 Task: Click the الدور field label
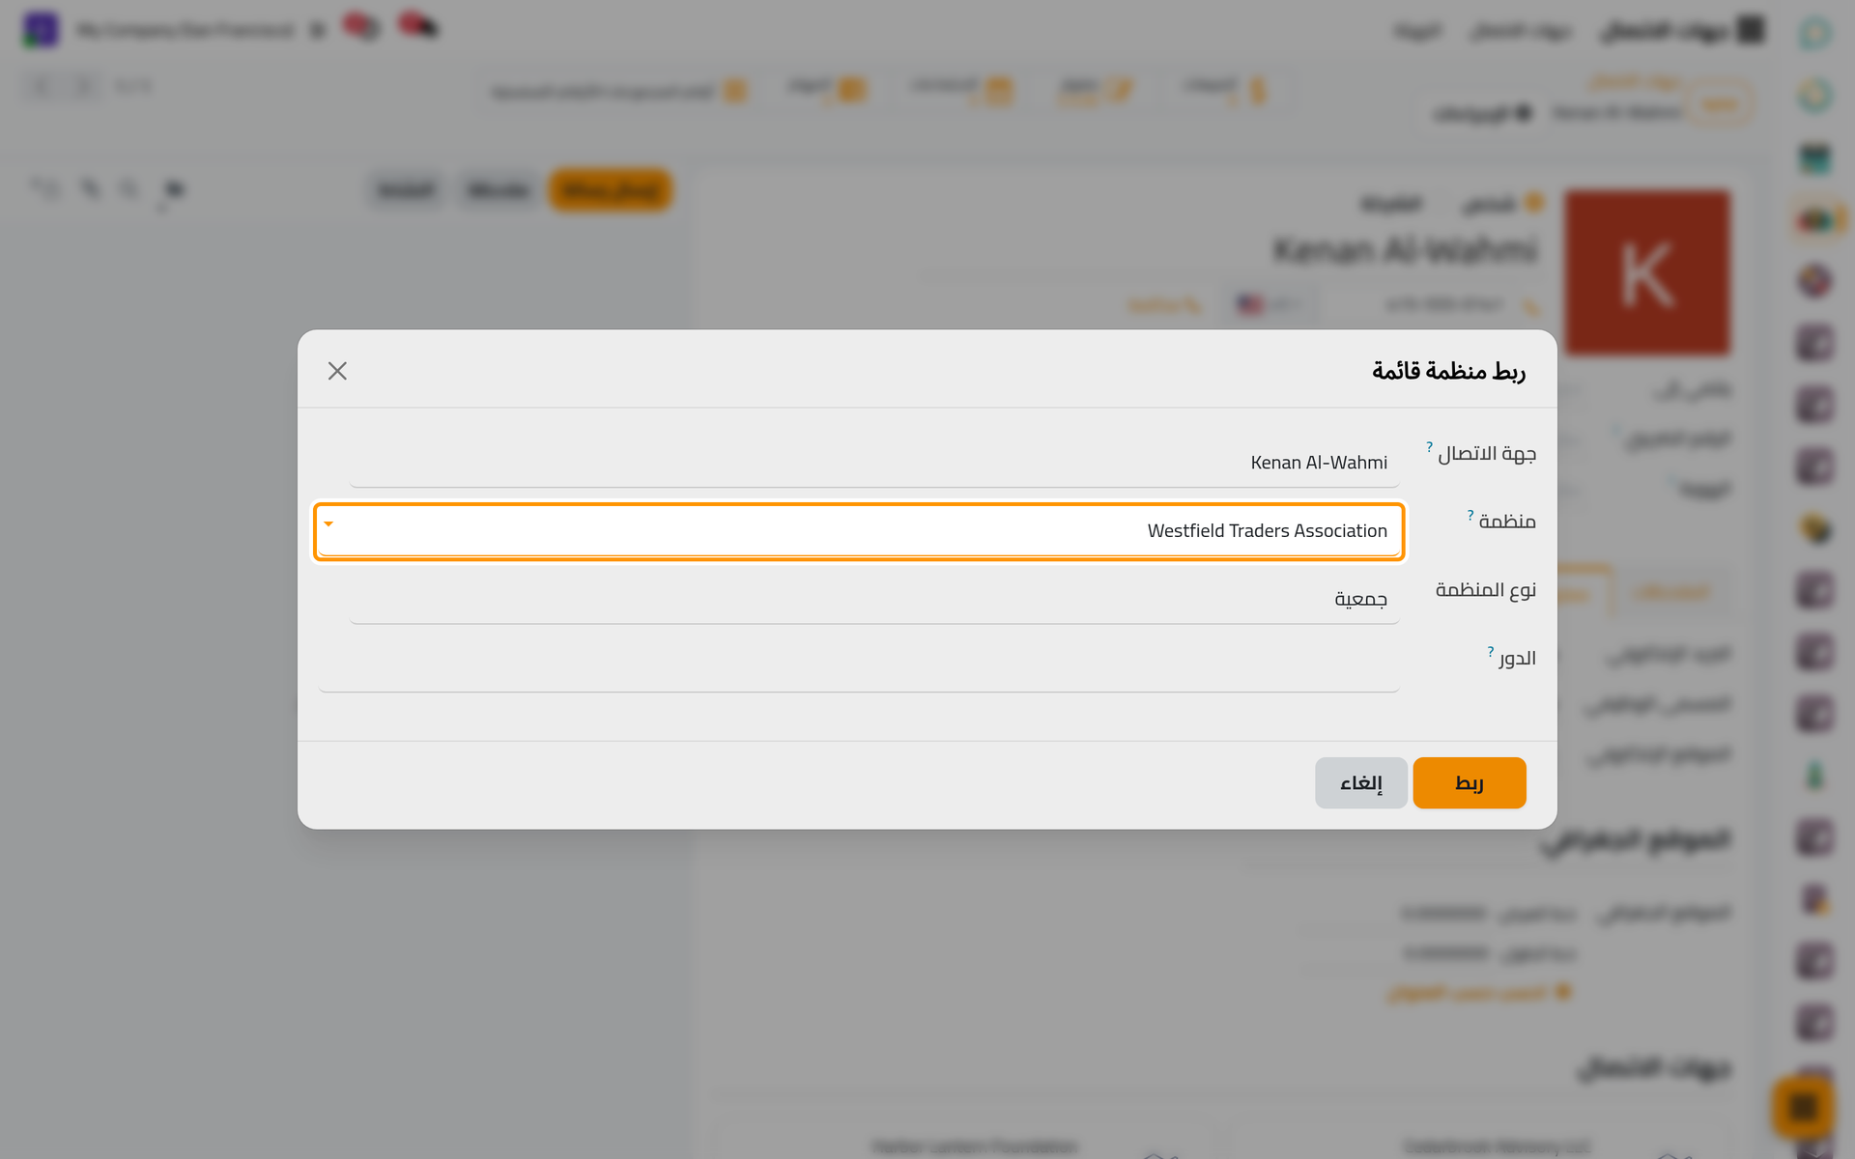coord(1517,659)
